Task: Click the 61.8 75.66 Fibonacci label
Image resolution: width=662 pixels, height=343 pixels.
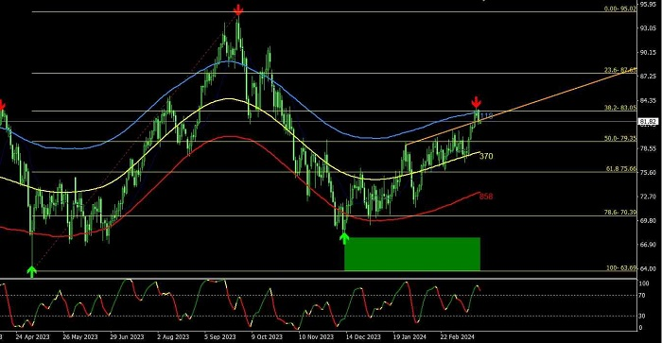Action: point(620,168)
